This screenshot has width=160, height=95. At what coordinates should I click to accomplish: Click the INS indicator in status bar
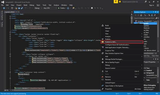pyautogui.click(x=157, y=93)
